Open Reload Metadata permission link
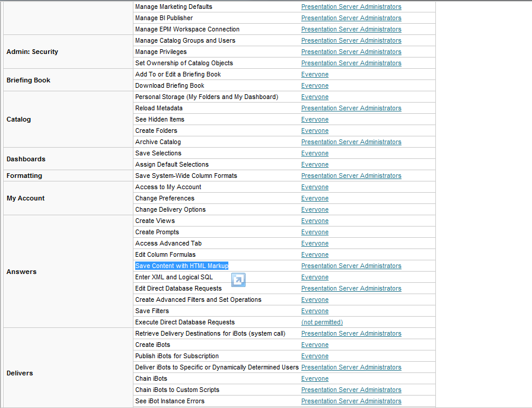This screenshot has width=532, height=408. pos(351,108)
